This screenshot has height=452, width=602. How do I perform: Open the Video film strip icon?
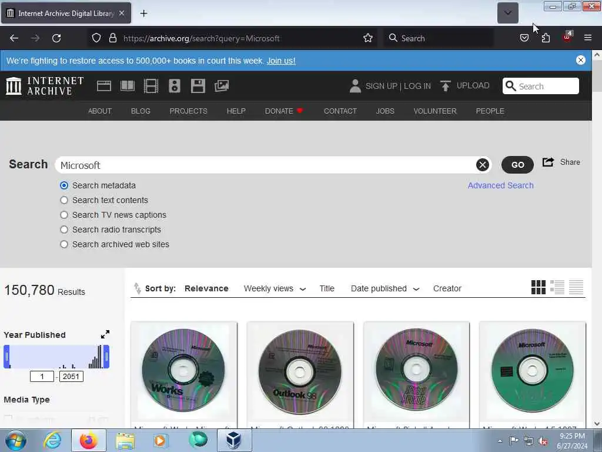click(x=151, y=86)
